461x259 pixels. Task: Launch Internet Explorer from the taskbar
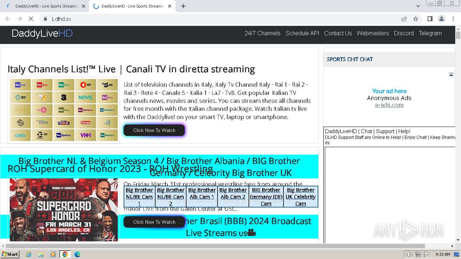tap(28, 254)
